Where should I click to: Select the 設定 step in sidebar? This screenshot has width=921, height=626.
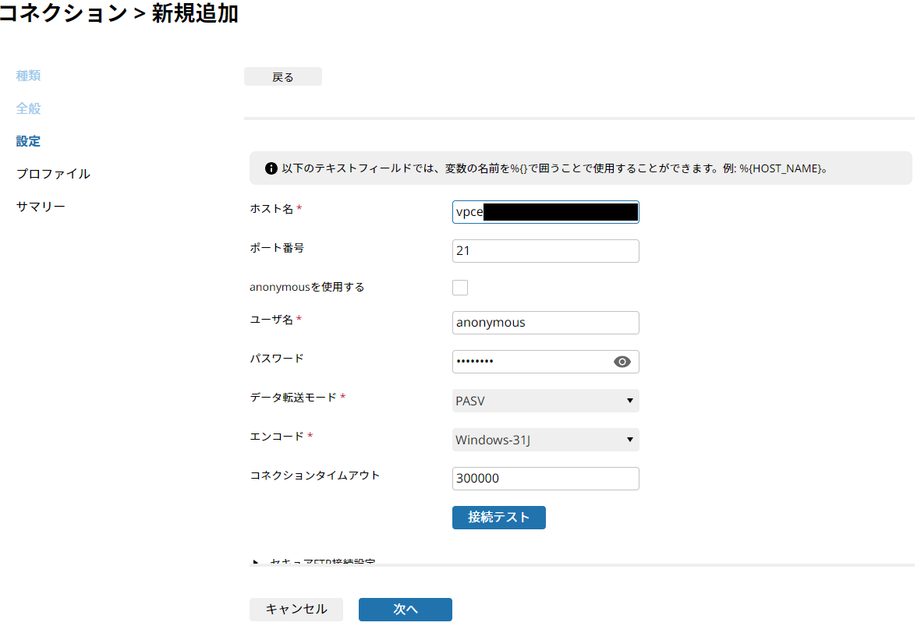[28, 141]
